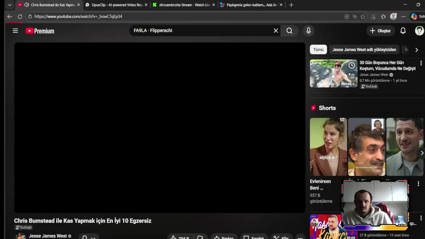425x239 pixels.
Task: Open Jesse James West channel avatar
Action: click(20, 236)
